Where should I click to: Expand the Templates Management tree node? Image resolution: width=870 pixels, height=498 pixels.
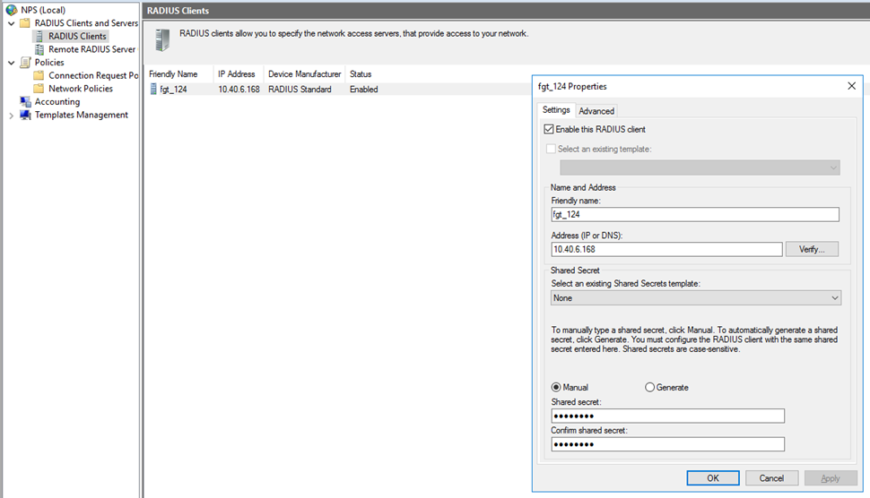tap(11, 116)
